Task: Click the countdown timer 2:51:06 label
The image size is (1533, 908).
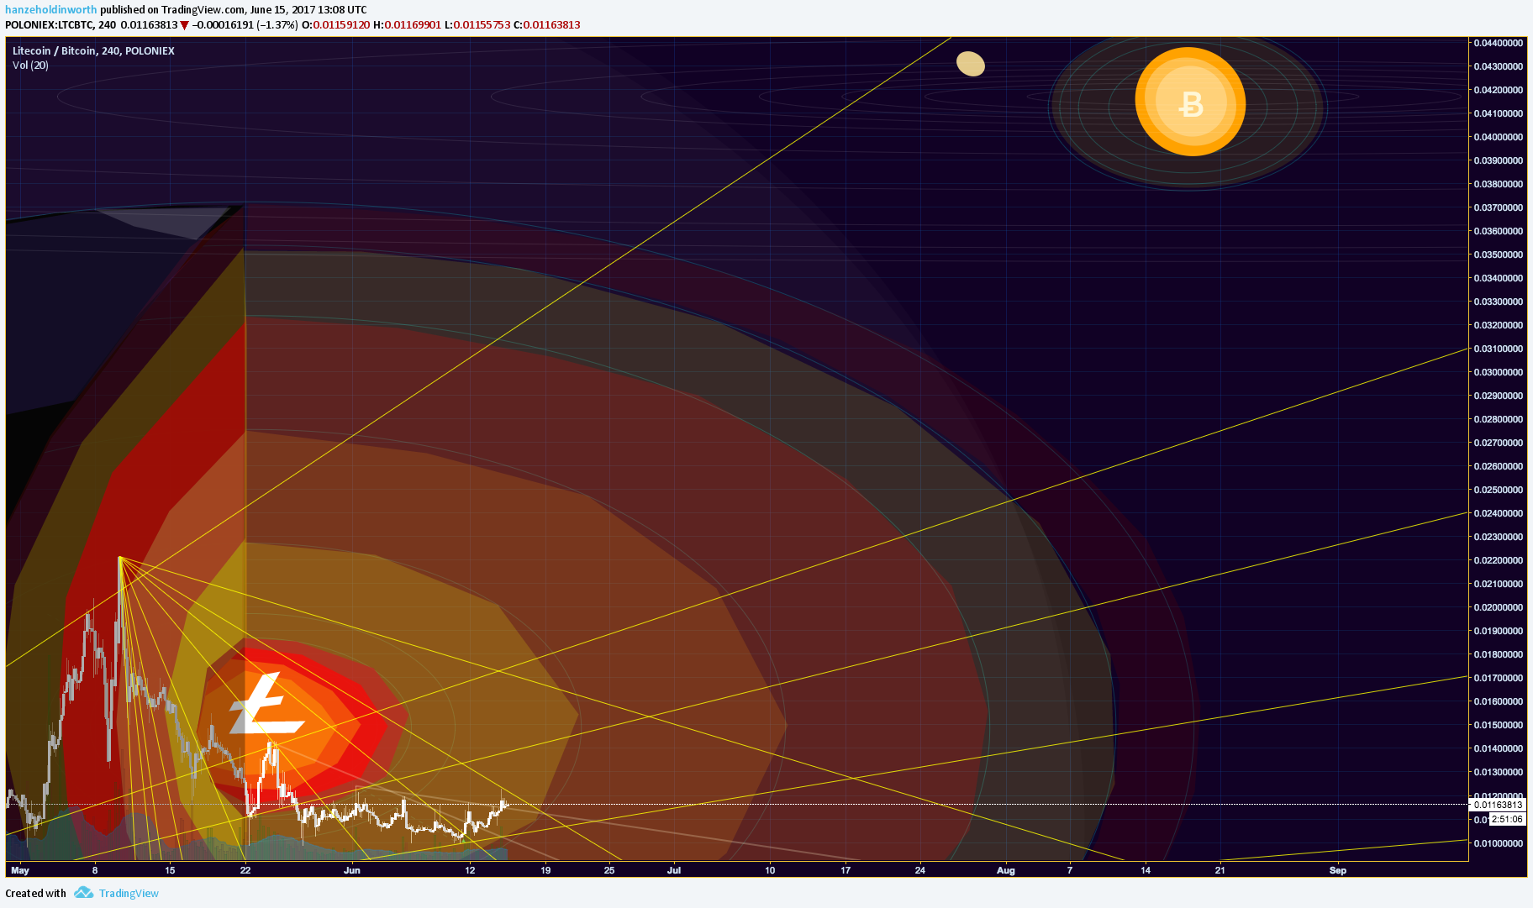Action: (1507, 819)
